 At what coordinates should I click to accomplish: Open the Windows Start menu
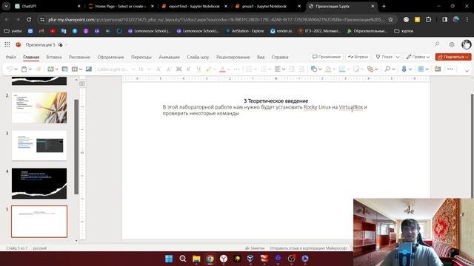(169, 259)
